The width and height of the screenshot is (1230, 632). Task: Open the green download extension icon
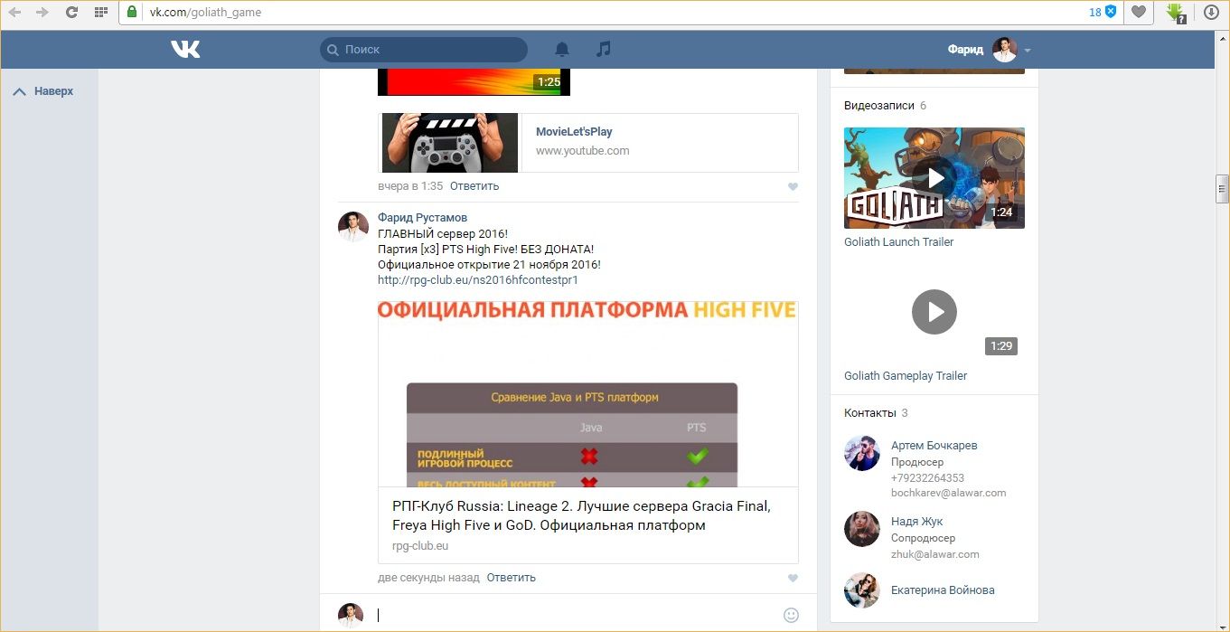point(1175,13)
